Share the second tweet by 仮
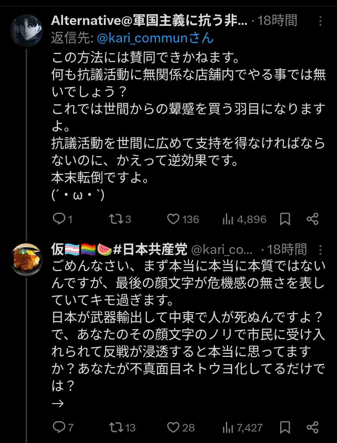The image size is (337, 443). [x=312, y=427]
